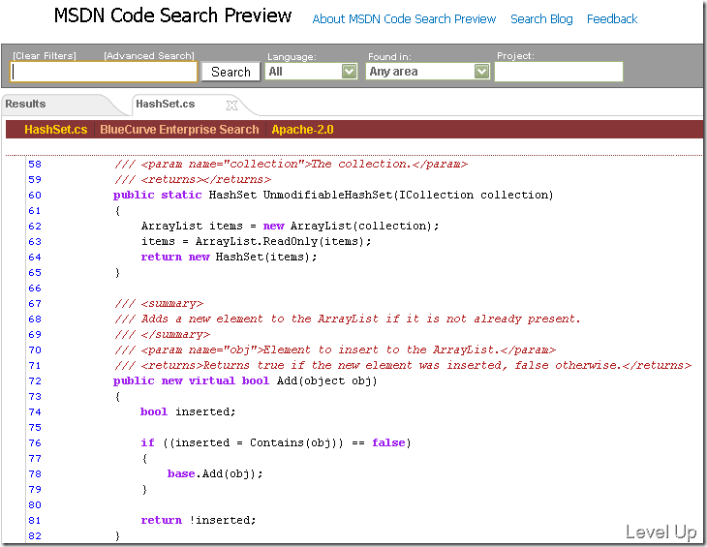The width and height of the screenshot is (707, 547).
Task: Click BlueCurve Enterprise Search project link
Action: click(x=179, y=130)
